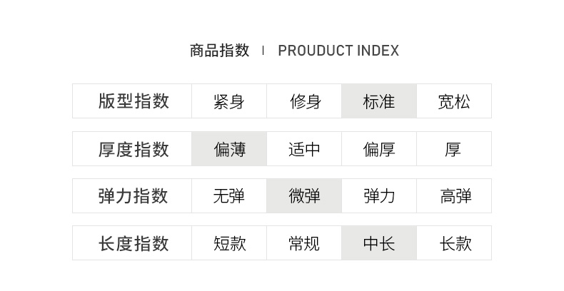Viewport: 564px width, 291px height.
Task: Select the 短款 length option
Action: pyautogui.click(x=228, y=243)
